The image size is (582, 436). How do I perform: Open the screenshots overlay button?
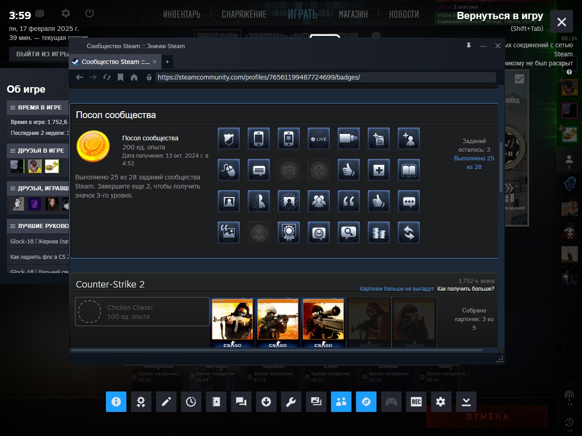point(316,402)
